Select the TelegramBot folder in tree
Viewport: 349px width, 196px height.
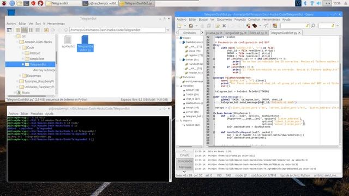pyautogui.click(x=30, y=64)
